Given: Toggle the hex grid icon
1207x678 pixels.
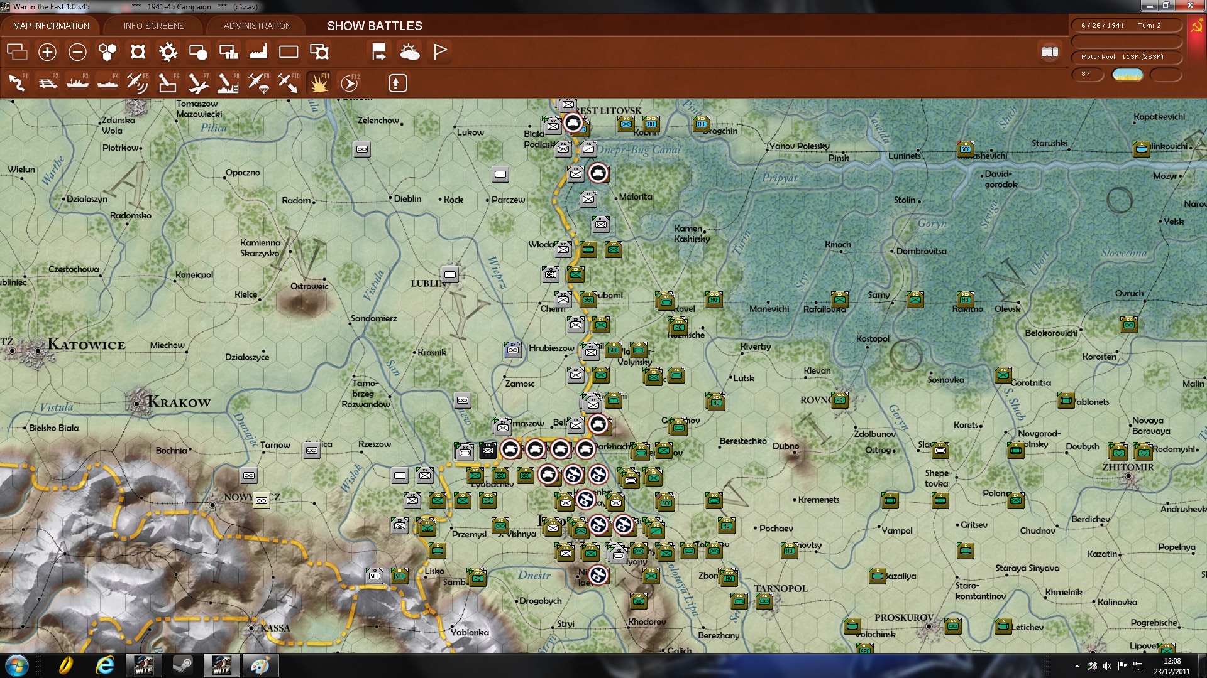Looking at the screenshot, I should 107,51.
